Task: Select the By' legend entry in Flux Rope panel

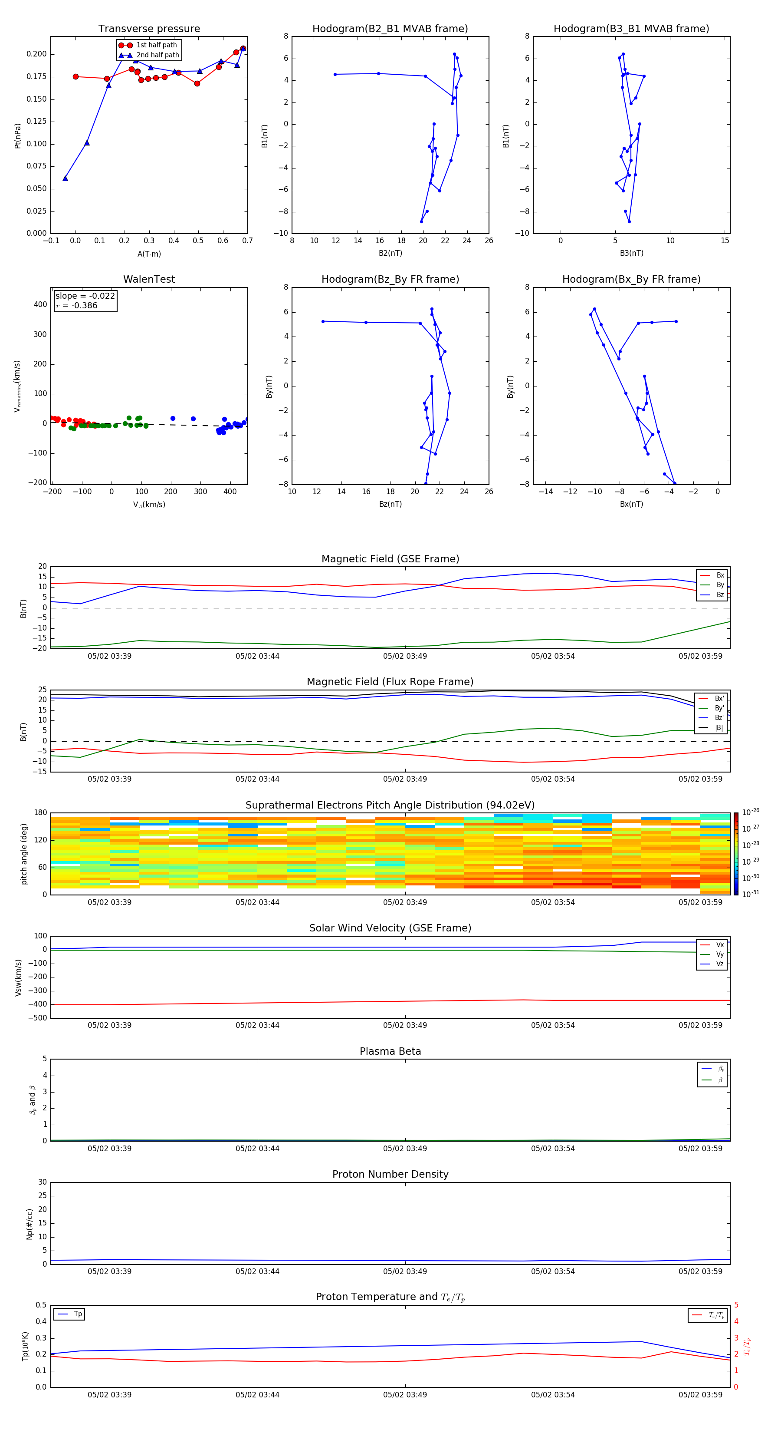Action: [x=711, y=708]
